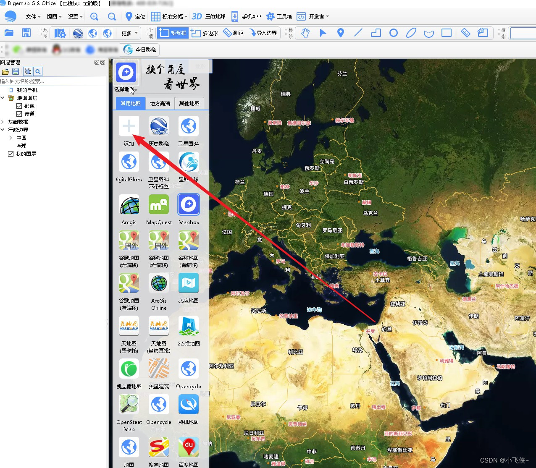Choose the 凯立德地图 map source
536x468 pixels.
[x=129, y=374]
